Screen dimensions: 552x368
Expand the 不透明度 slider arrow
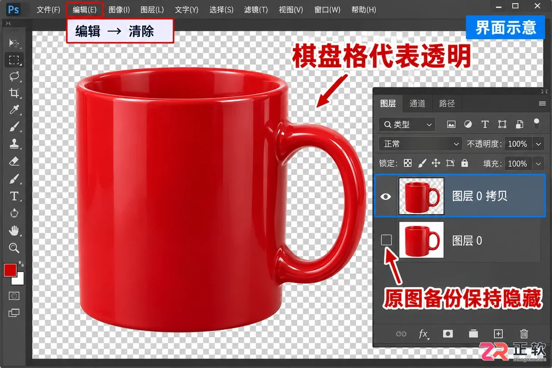click(x=539, y=144)
